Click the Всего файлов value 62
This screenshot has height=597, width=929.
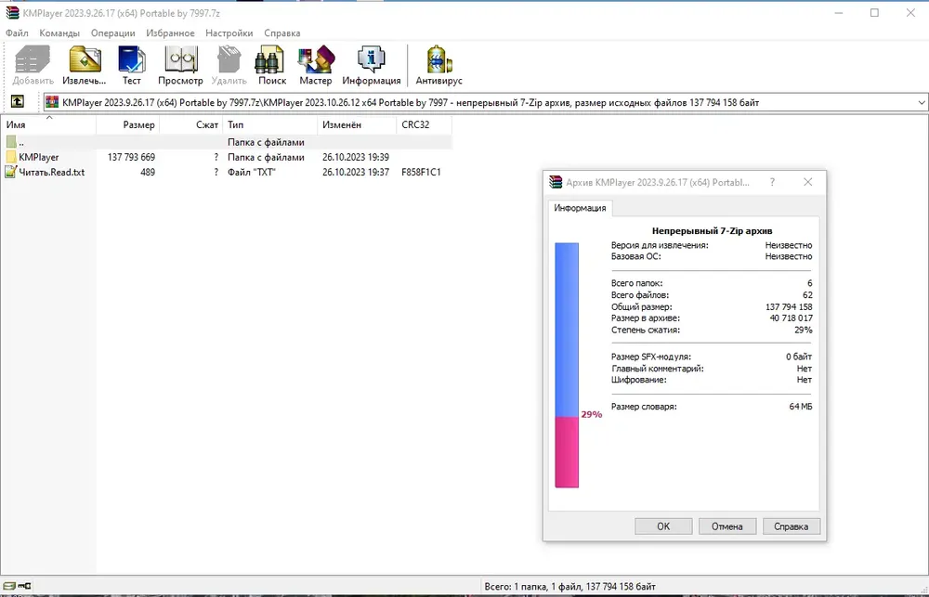point(807,294)
